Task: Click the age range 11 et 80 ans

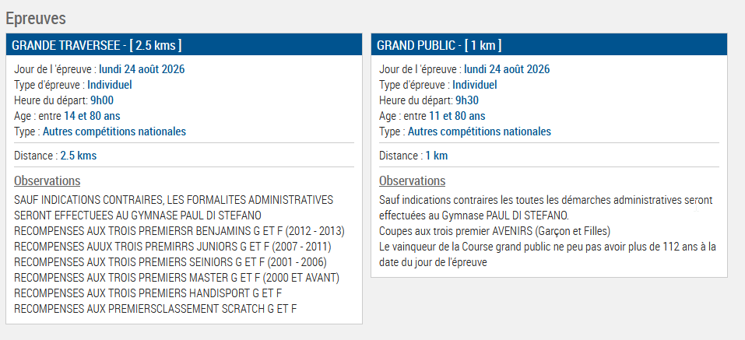Action: (x=457, y=116)
